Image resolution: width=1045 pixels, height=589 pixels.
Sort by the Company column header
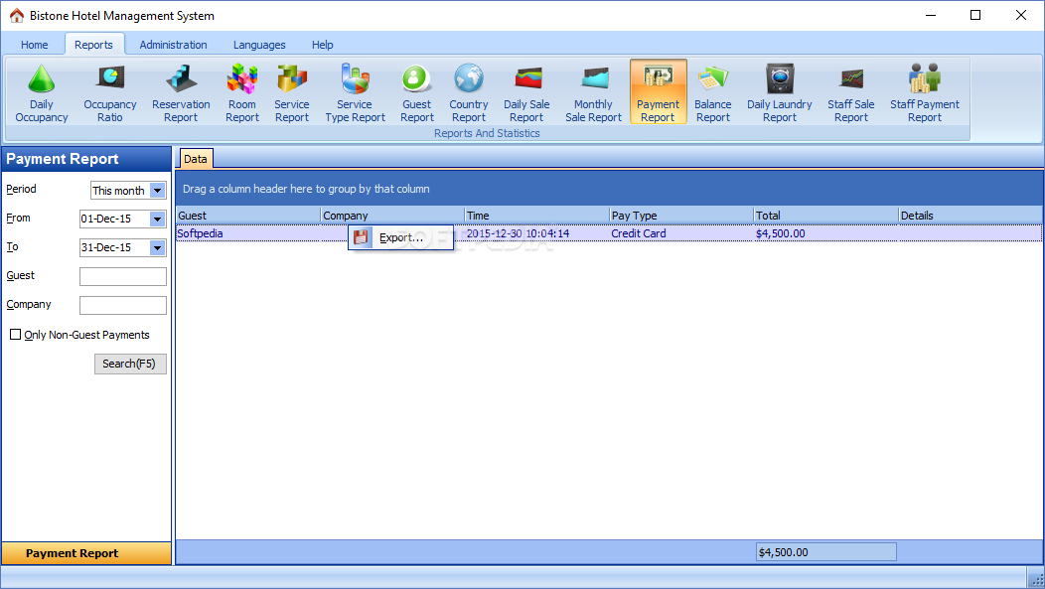click(392, 216)
